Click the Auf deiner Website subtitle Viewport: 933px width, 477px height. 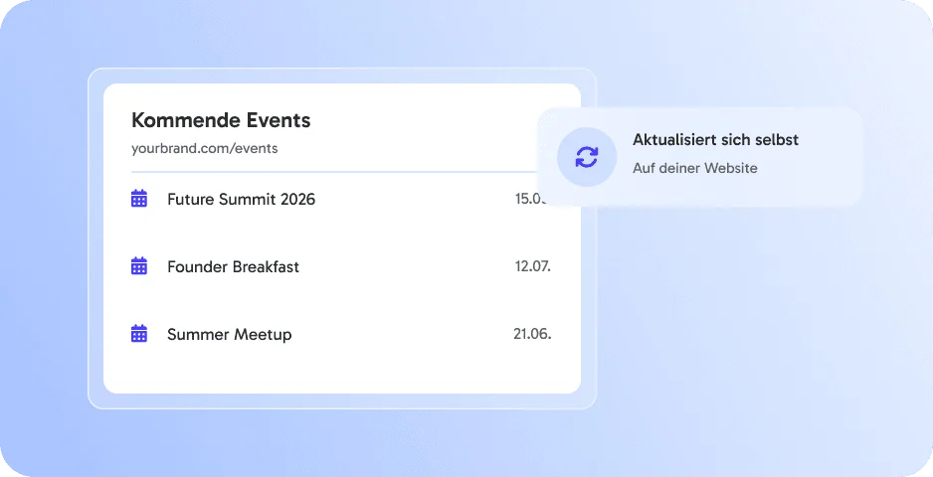pos(695,168)
